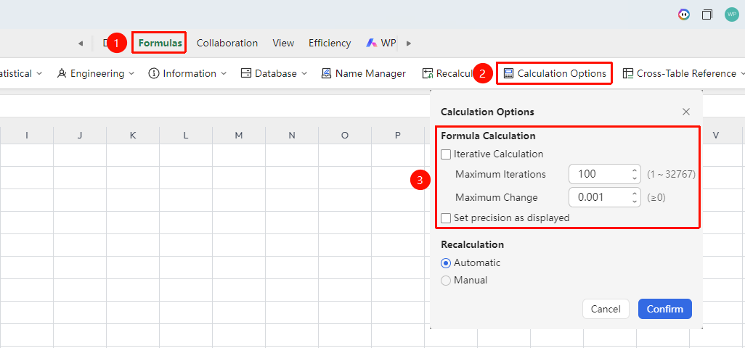Click the Database icon
Image resolution: width=745 pixels, height=348 pixels.
coord(245,73)
